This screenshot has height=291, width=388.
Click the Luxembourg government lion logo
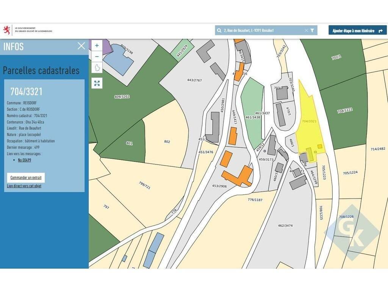(6, 30)
